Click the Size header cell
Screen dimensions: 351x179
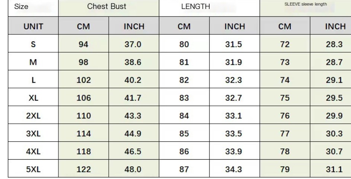coord(33,8)
